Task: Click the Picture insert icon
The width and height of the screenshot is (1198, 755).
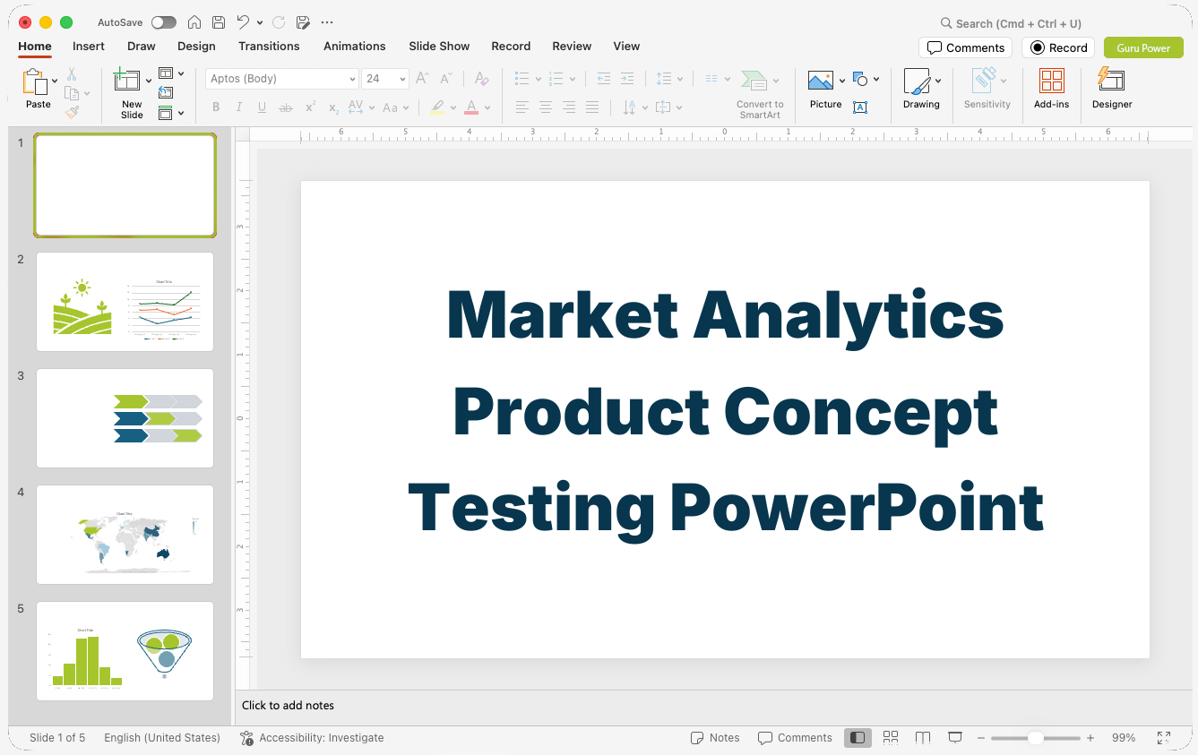Action: point(821,81)
